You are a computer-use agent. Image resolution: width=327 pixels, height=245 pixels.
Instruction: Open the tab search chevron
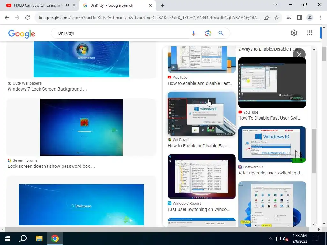click(276, 4)
